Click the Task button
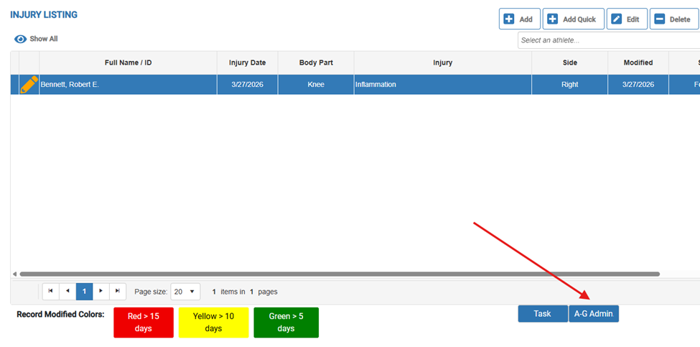 point(542,314)
